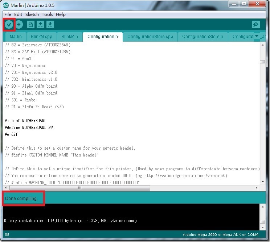Switch to the BlinkM.h tab
This screenshot has height=242, width=270.
70,37
